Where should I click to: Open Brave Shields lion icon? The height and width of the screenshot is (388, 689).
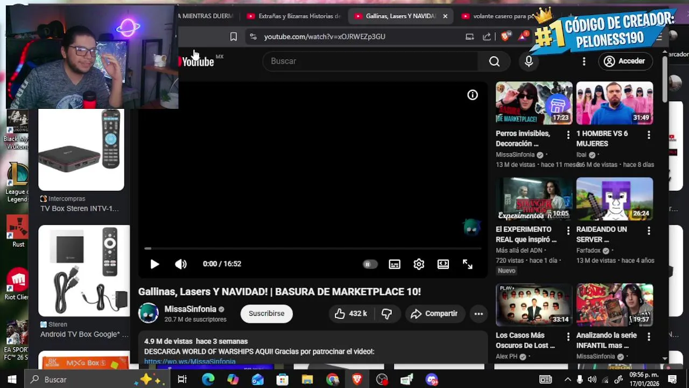505,36
